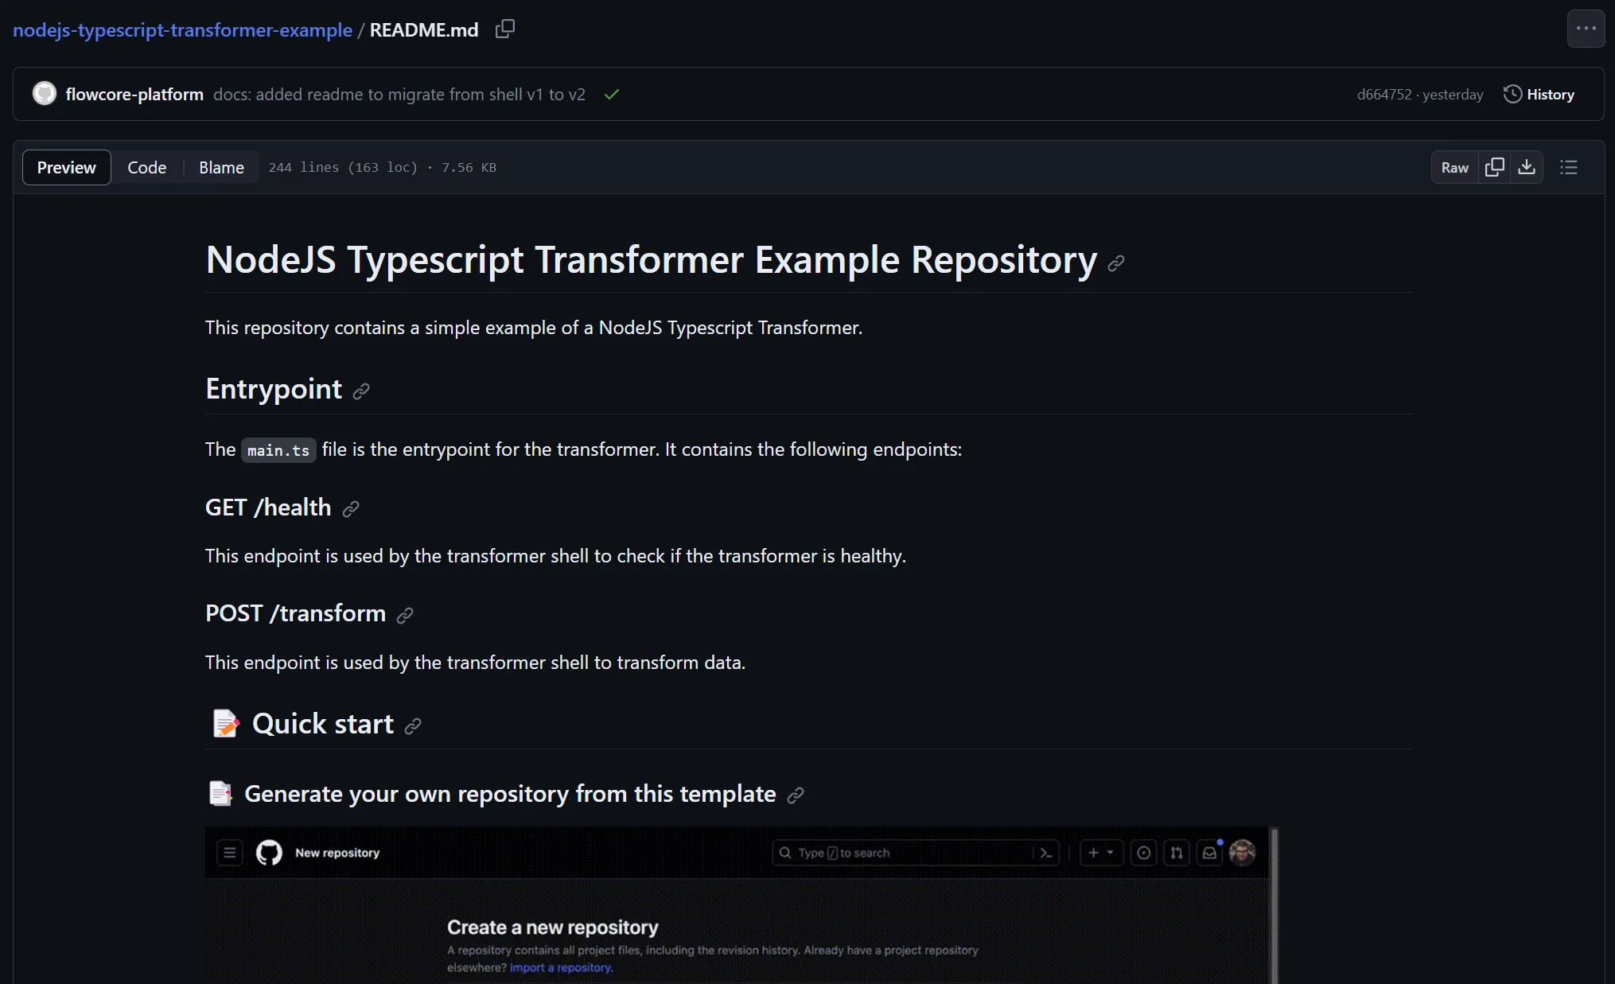Switch to the Blame tab
Screen dimensions: 1615x984
[220, 167]
